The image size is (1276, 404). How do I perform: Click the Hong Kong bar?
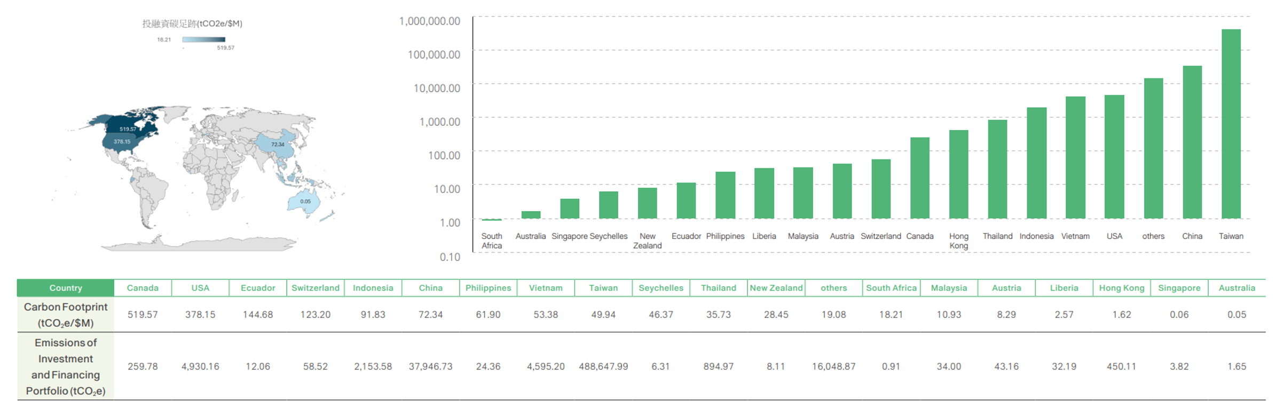click(x=958, y=174)
